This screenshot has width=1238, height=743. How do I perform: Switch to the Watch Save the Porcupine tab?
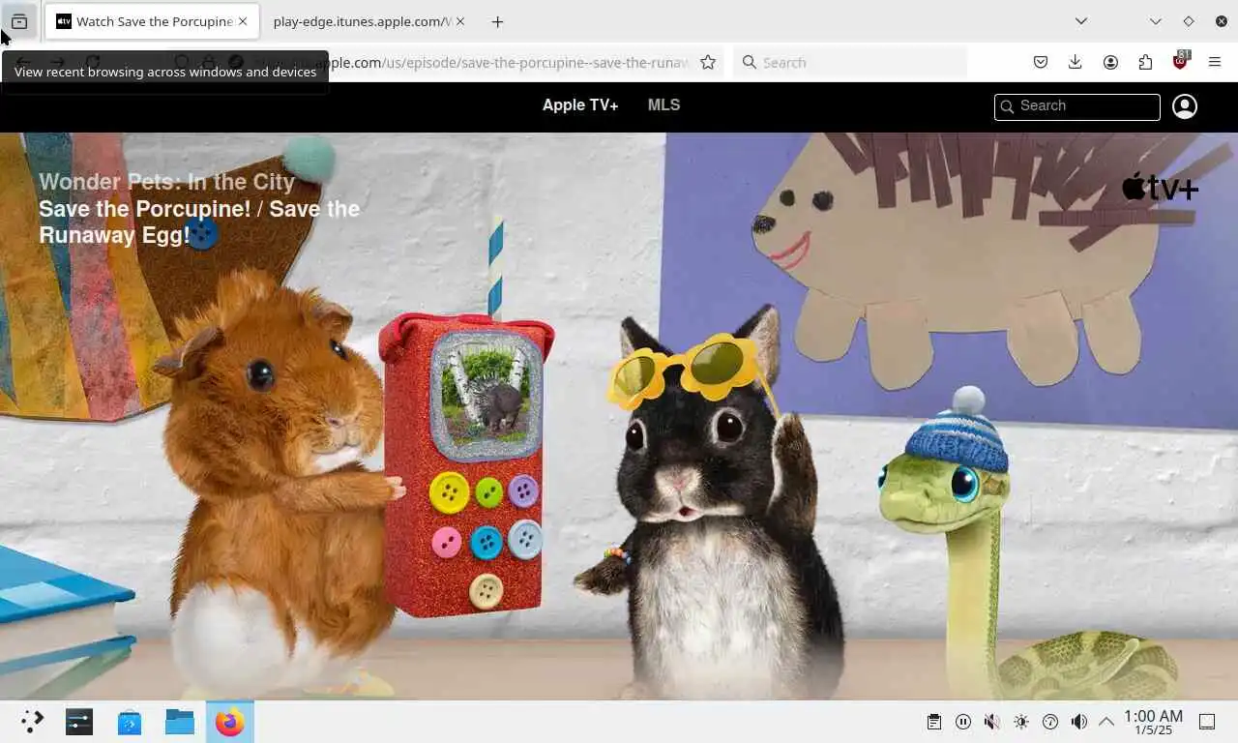[152, 21]
